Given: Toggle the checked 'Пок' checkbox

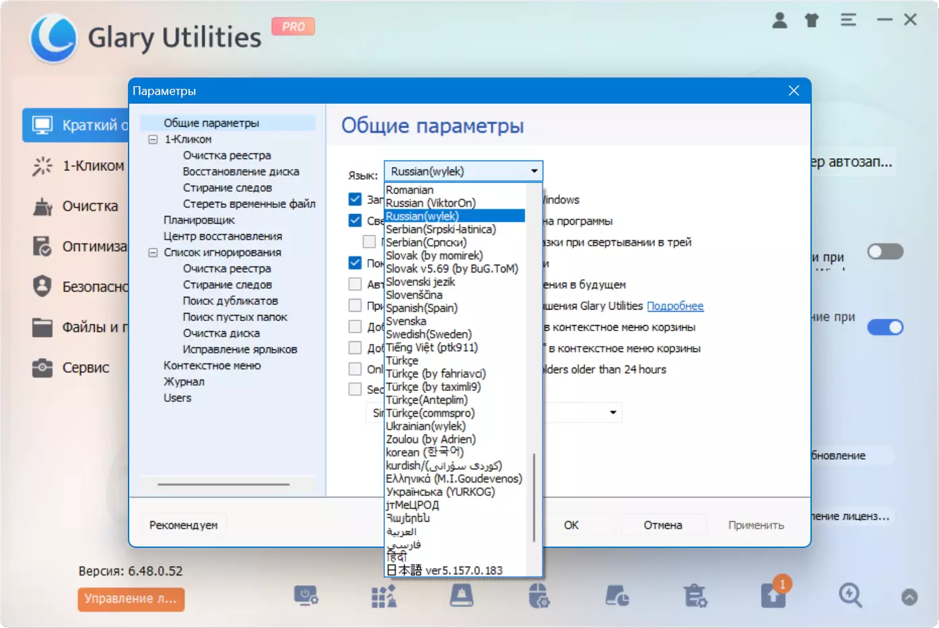Looking at the screenshot, I should point(355,263).
